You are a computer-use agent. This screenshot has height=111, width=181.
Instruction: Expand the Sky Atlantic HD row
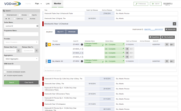pyautogui.click(x=46, y=61)
